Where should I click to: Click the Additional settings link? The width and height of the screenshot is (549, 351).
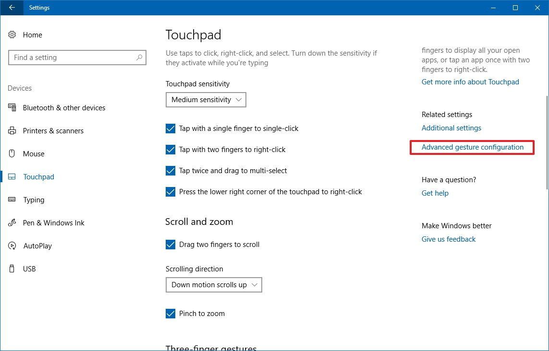[x=451, y=128]
